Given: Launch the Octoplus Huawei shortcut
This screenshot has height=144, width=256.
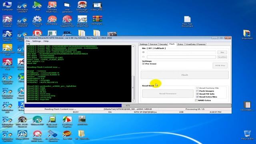Looking at the screenshot, I should (x=7, y=21).
